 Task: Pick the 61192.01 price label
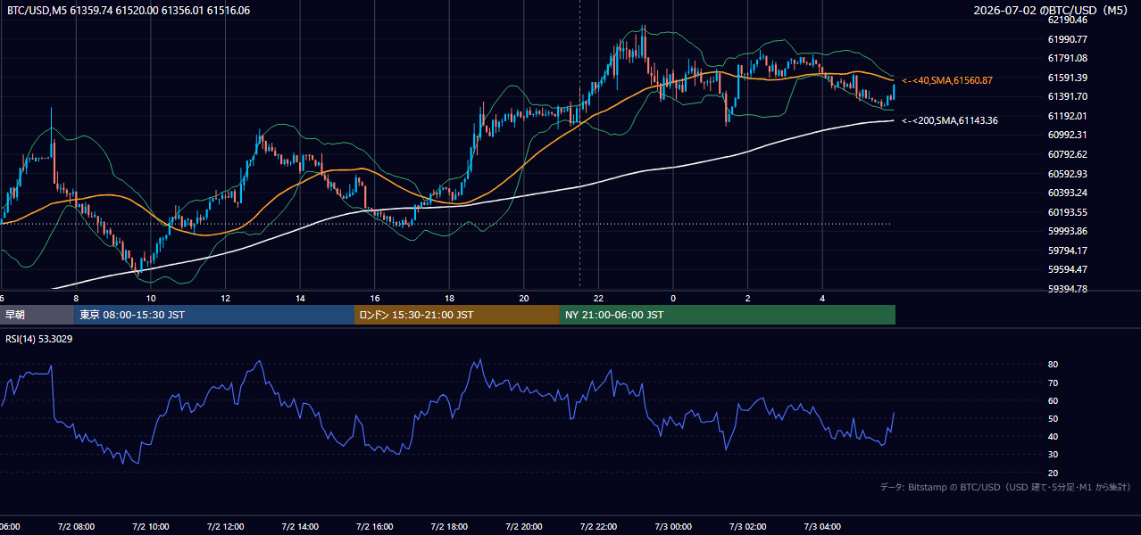point(1067,116)
